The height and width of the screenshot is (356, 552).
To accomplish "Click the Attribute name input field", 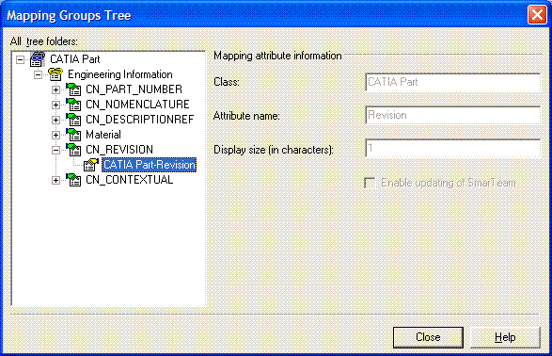I will point(452,115).
